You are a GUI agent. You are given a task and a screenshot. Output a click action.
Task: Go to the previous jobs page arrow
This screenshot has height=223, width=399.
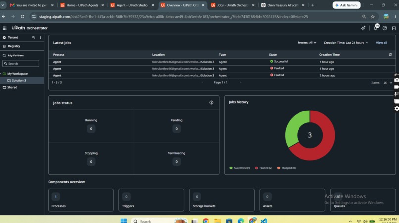click(x=202, y=83)
